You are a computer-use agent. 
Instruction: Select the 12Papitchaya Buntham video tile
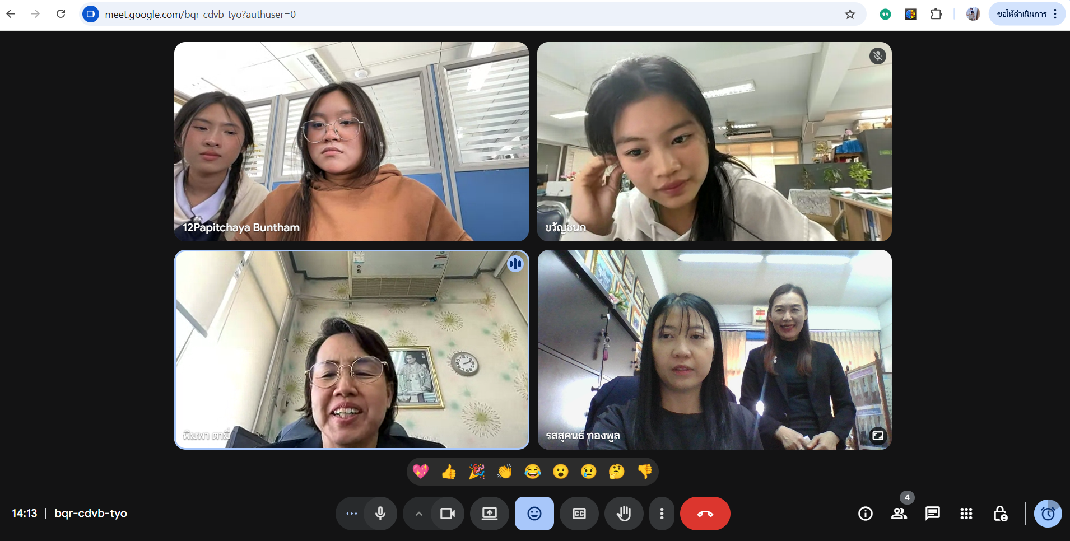[351, 142]
